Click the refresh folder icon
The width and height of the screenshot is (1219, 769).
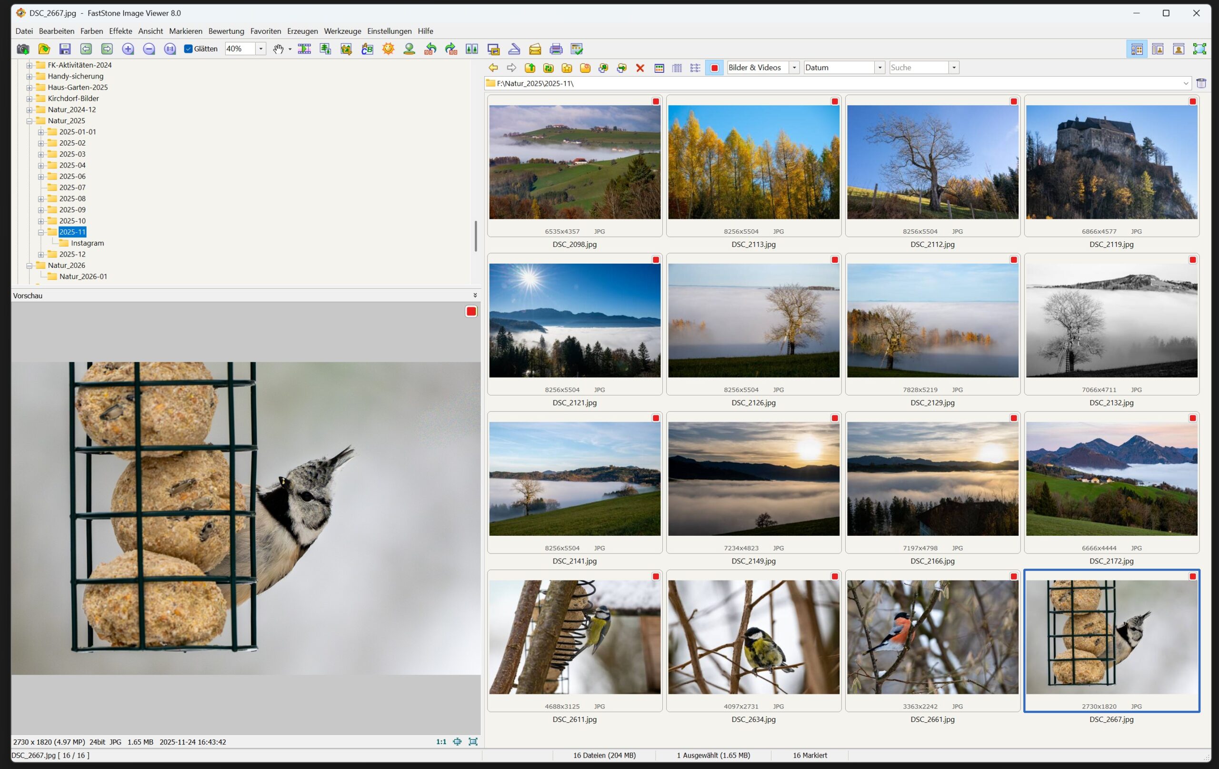[x=548, y=68]
